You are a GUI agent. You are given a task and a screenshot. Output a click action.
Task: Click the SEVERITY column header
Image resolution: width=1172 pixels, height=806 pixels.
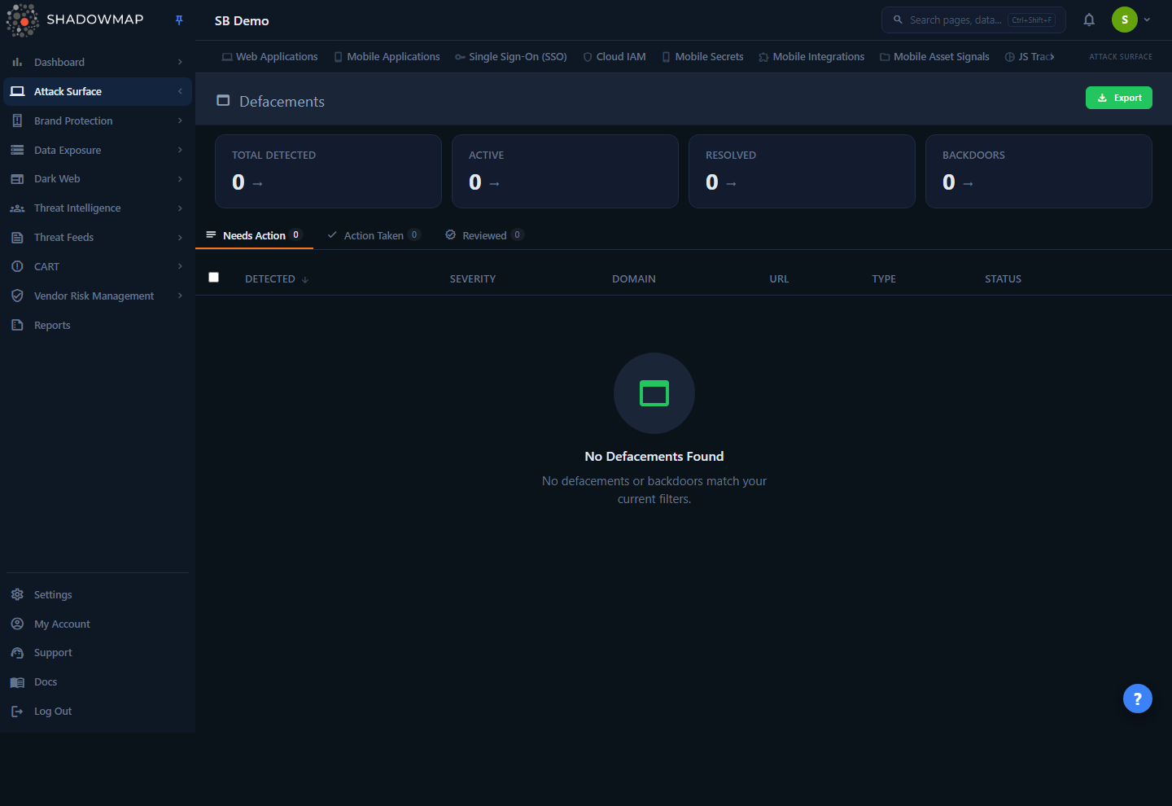[x=473, y=279]
